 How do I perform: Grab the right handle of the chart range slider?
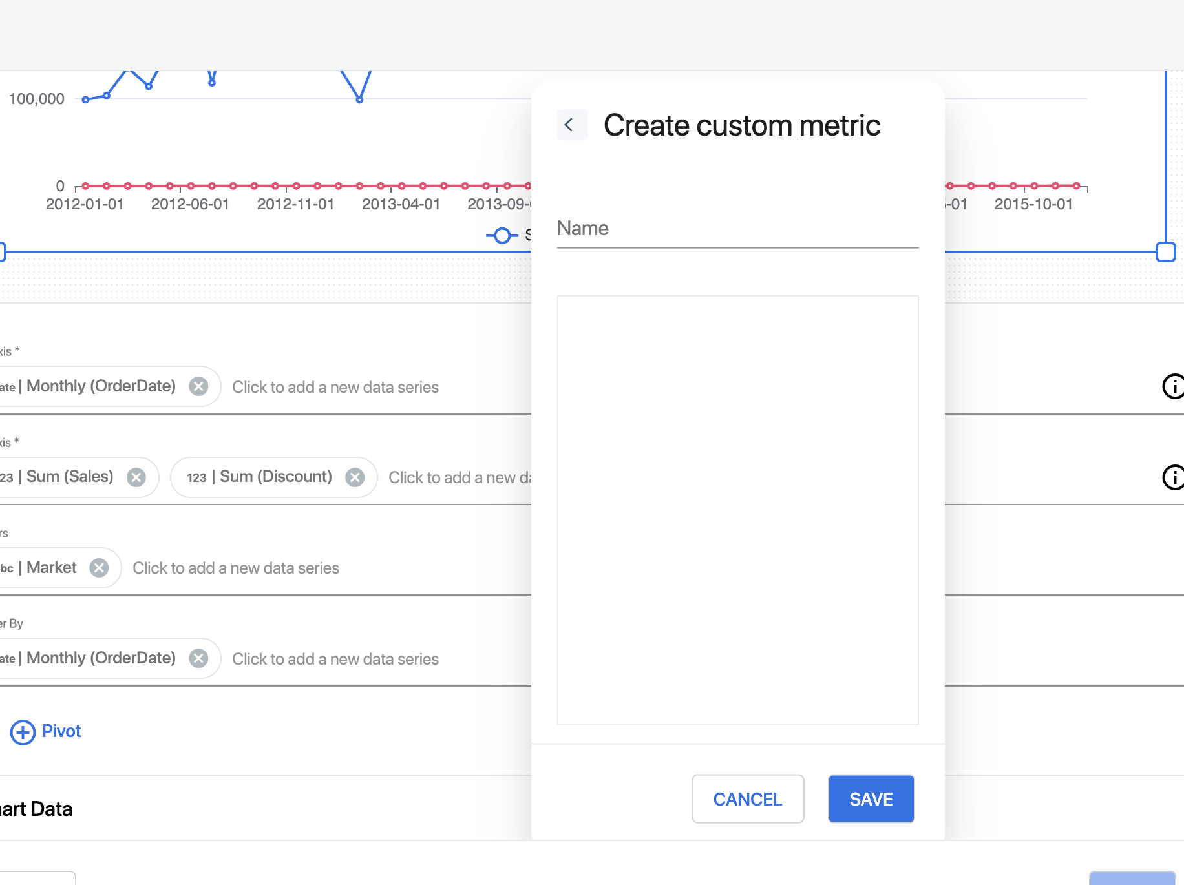(1165, 252)
